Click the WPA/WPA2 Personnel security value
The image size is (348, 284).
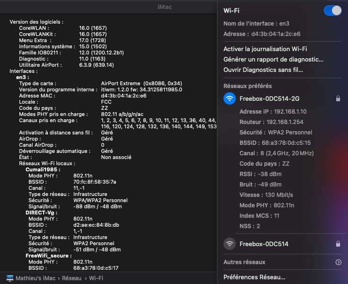point(100,200)
